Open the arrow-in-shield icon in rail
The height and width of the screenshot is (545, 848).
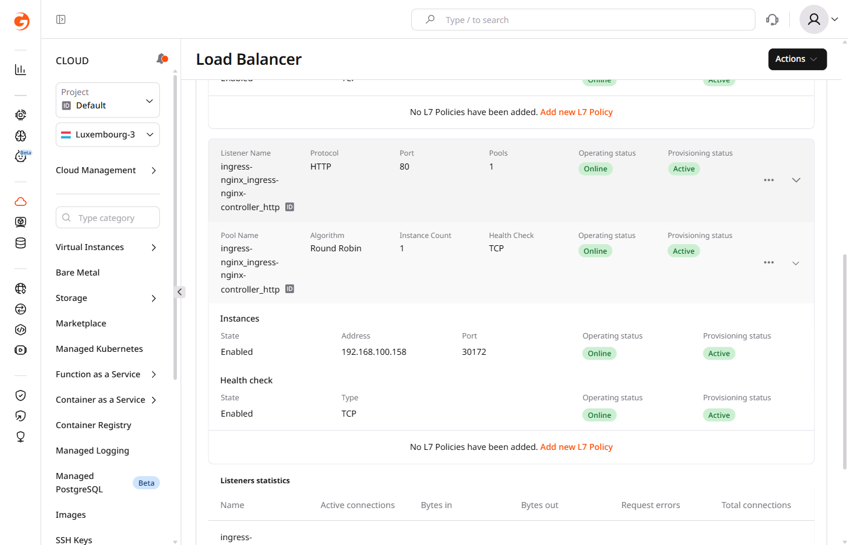(x=21, y=416)
